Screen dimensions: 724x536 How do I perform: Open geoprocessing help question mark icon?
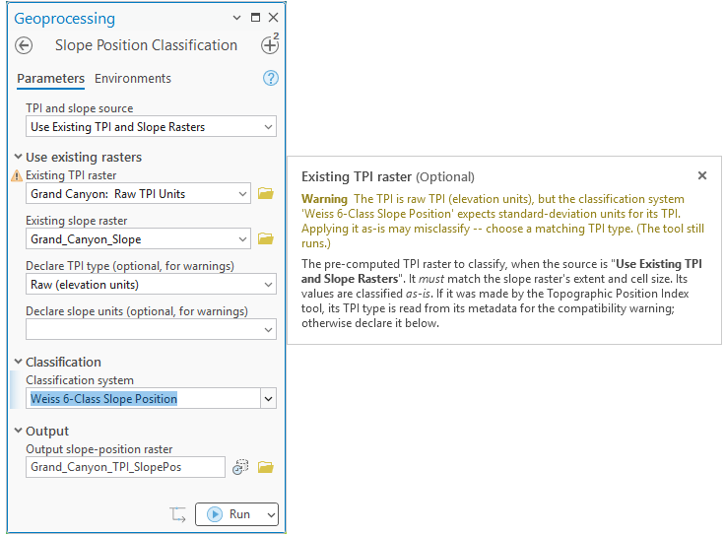click(271, 78)
